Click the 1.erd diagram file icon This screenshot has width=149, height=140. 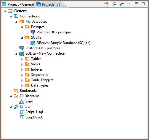coord(22,101)
